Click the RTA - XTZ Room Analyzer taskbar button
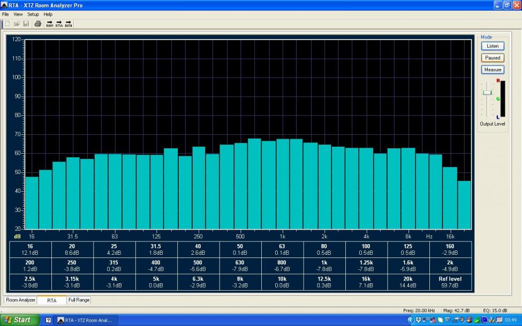Viewport: 522px width, 326px height. pos(86,320)
